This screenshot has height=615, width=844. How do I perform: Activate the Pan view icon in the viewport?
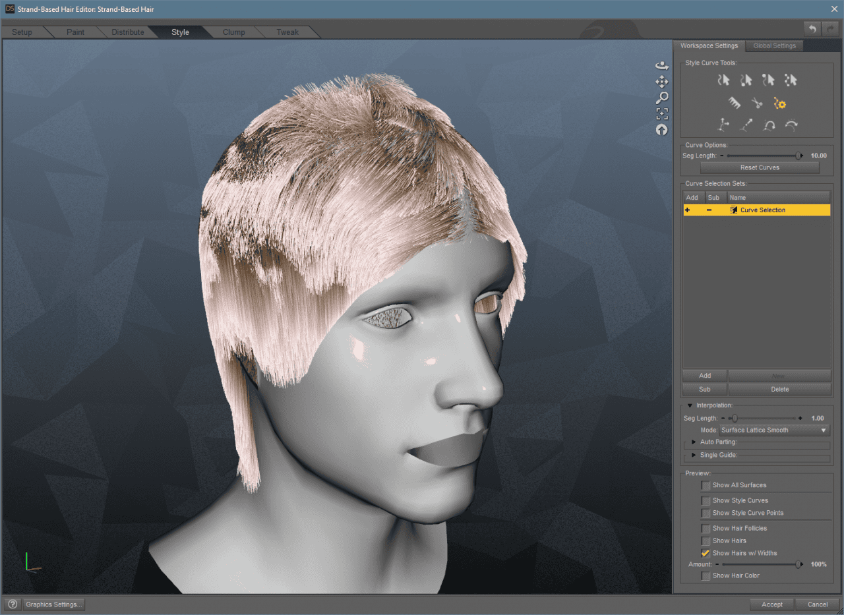coord(662,81)
